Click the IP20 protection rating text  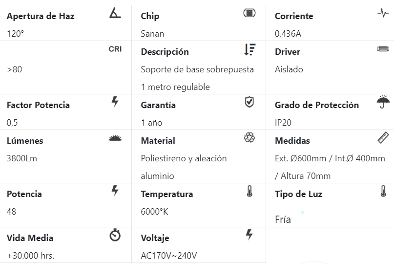(283, 123)
